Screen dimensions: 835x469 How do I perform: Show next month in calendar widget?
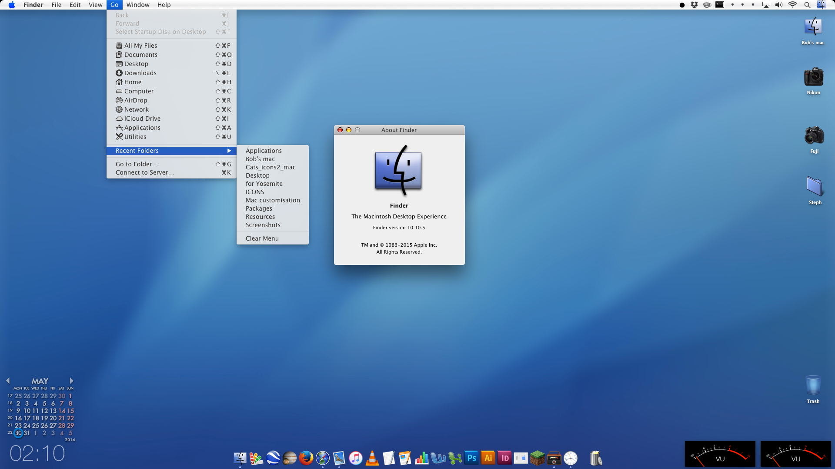point(71,380)
